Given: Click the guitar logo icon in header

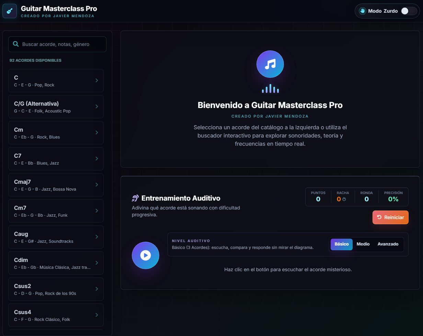Looking at the screenshot, I should [x=10, y=11].
